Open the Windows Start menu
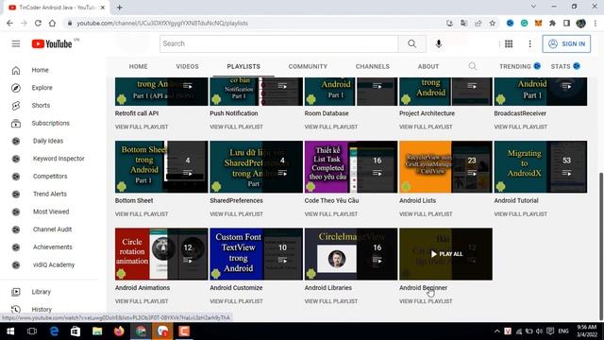Screen dimensions: 604x340 coord(10,331)
